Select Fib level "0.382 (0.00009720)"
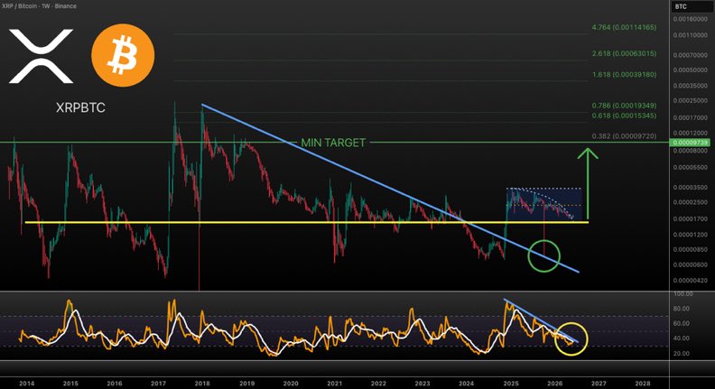 [624, 136]
